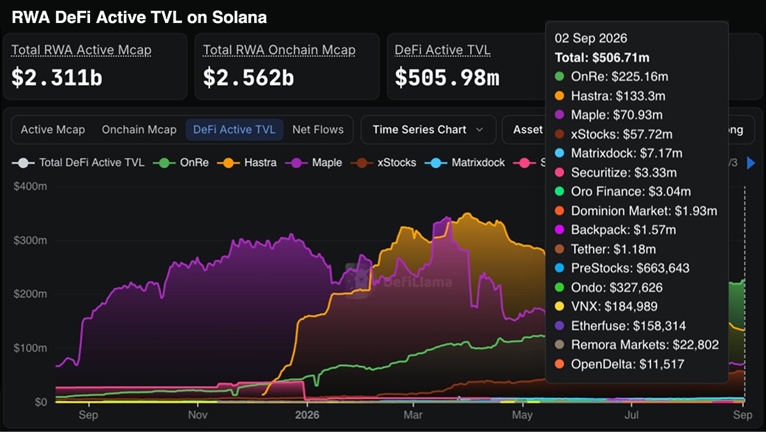The height and width of the screenshot is (432, 766).
Task: Click tooltip row Maple: $70.93m
Action: pos(608,115)
